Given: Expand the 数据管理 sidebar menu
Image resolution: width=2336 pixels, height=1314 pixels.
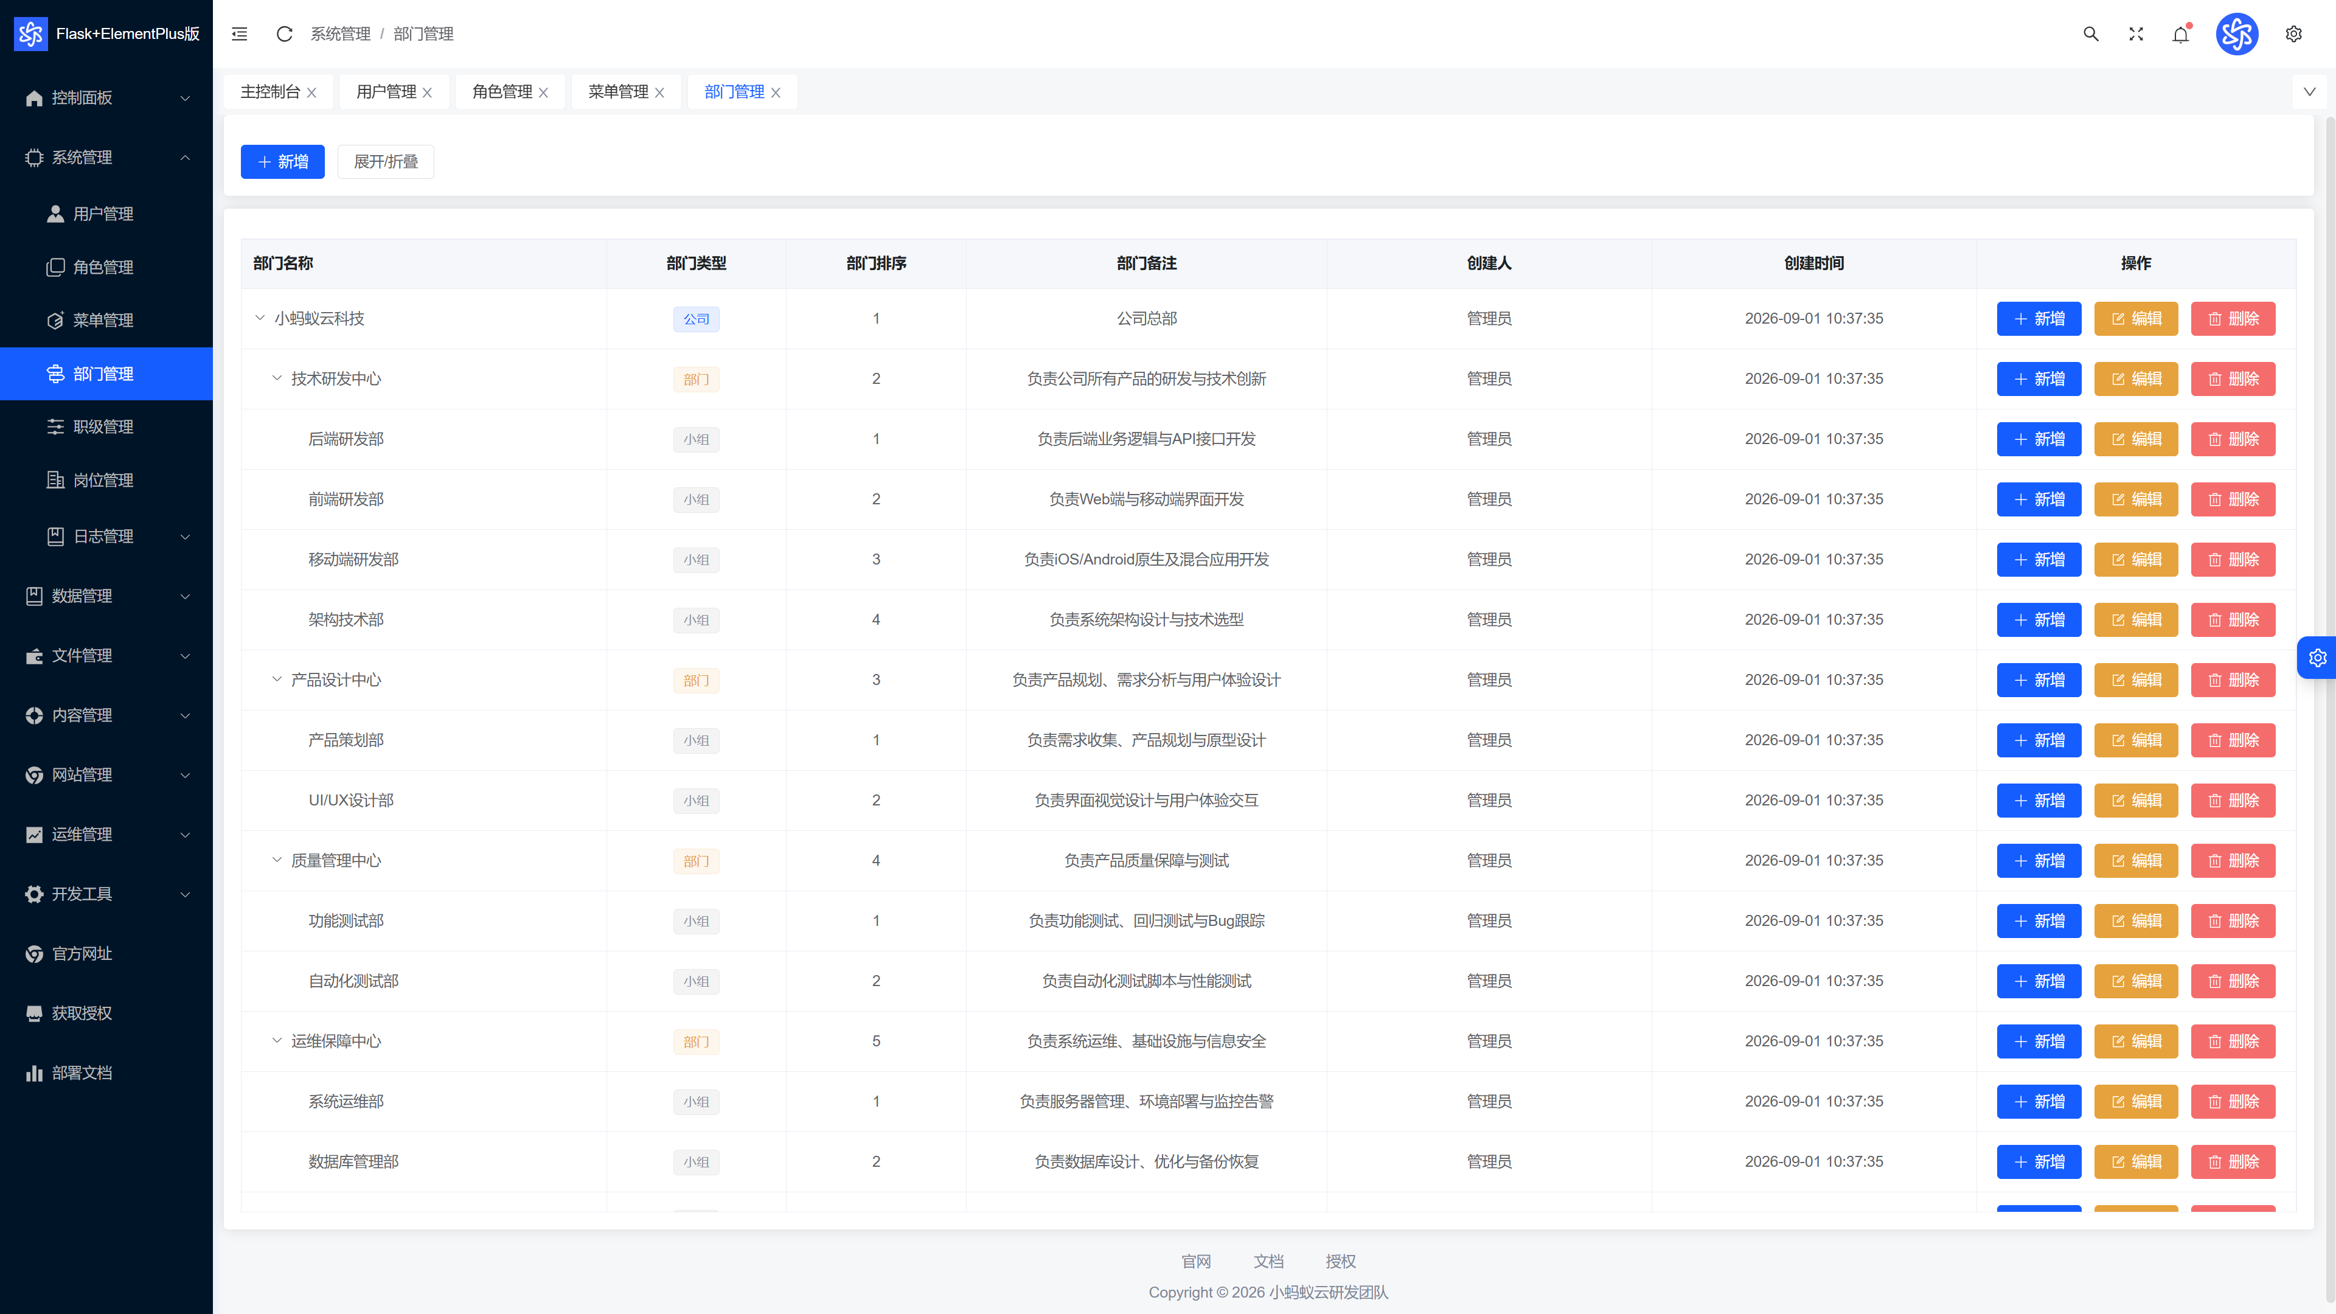Looking at the screenshot, I should point(106,596).
